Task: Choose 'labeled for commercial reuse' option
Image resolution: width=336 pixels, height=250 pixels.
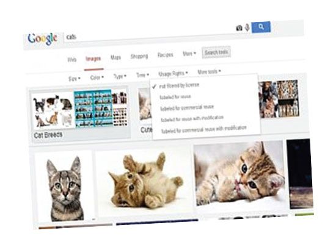Action: tap(187, 108)
